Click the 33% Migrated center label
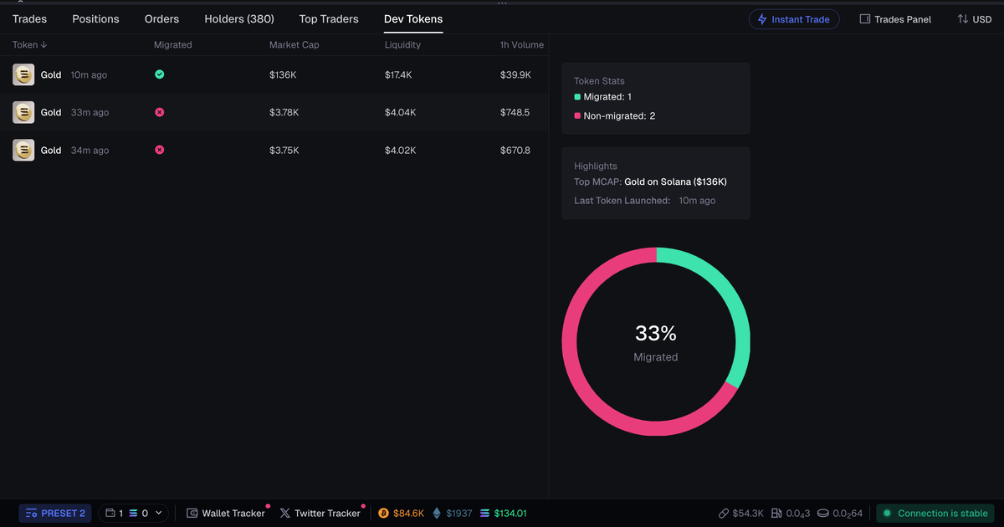This screenshot has width=1004, height=527. [x=656, y=343]
